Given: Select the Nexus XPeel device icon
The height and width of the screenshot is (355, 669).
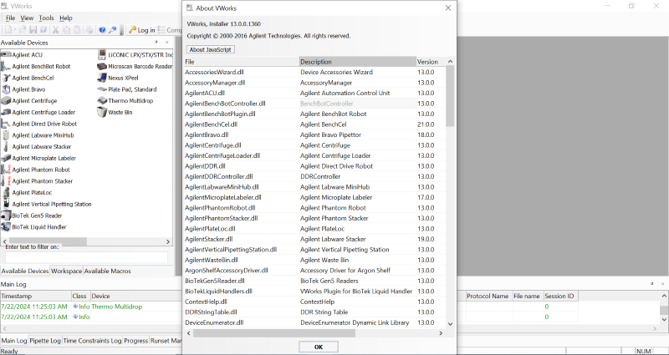Looking at the screenshot, I should coord(101,78).
